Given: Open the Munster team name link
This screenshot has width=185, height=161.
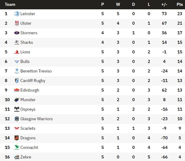Looking at the screenshot, I should coord(28,100).
